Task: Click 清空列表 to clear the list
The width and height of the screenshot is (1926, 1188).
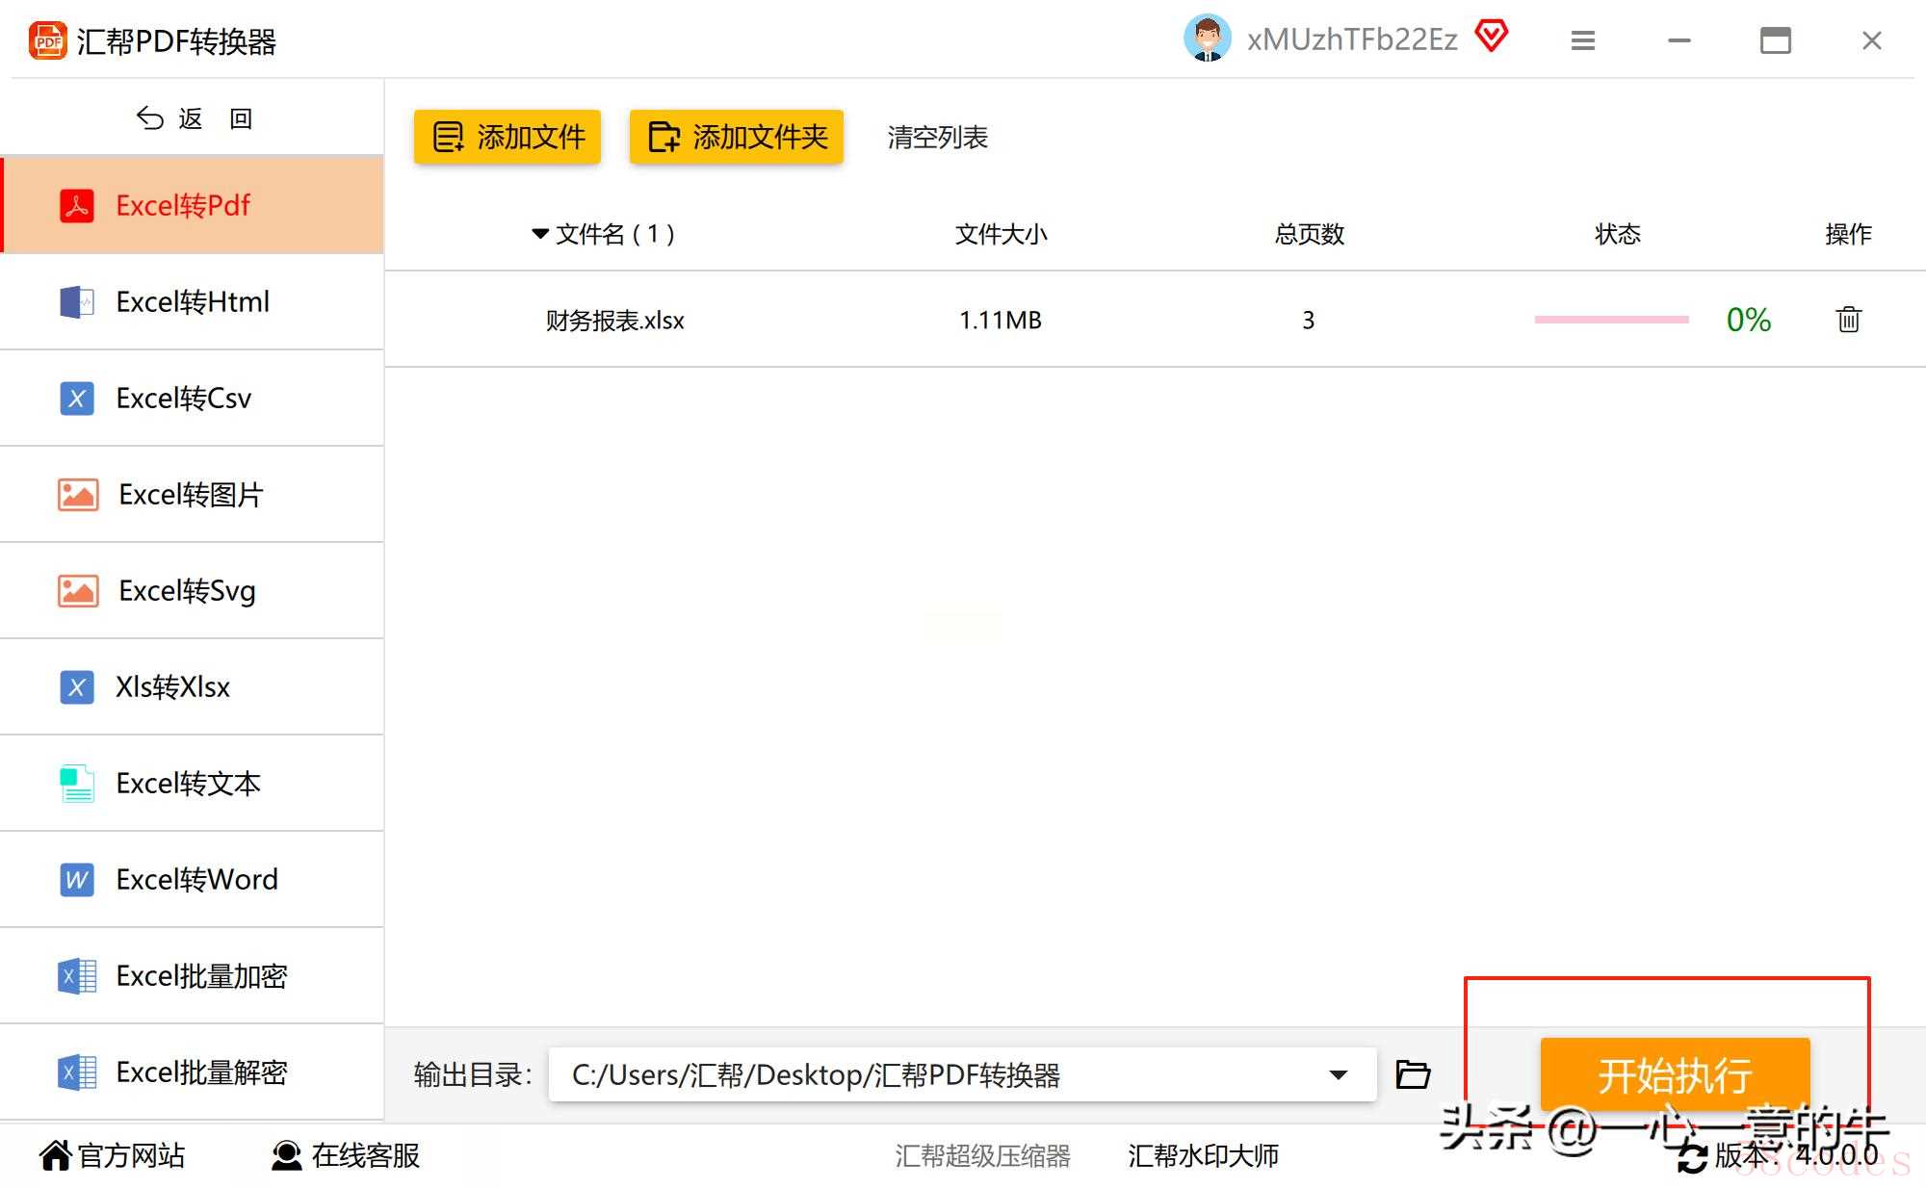Action: coord(937,138)
